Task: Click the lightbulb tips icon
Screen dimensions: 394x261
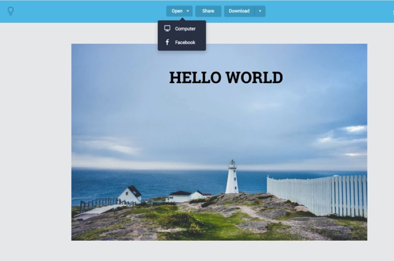Action: pyautogui.click(x=10, y=11)
